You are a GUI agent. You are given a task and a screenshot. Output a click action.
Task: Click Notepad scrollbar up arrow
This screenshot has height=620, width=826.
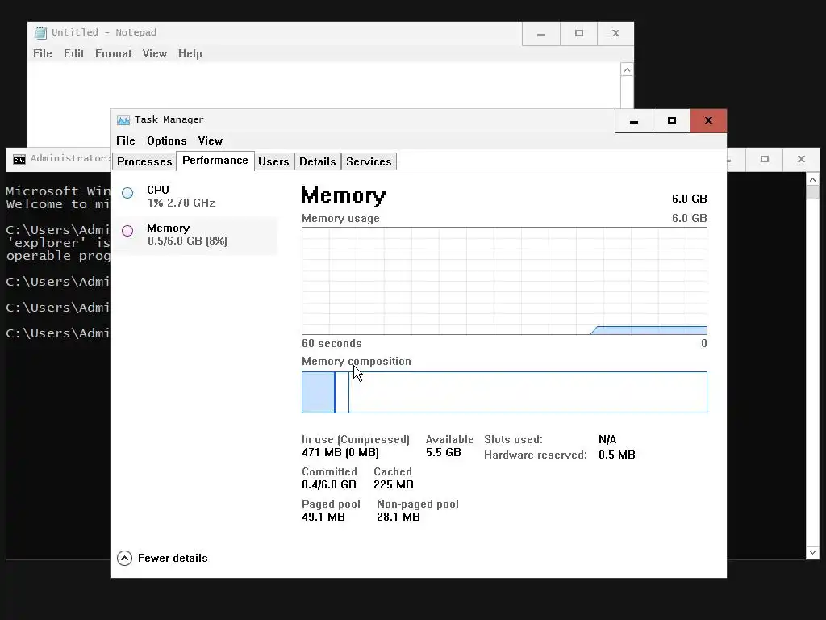tap(627, 70)
